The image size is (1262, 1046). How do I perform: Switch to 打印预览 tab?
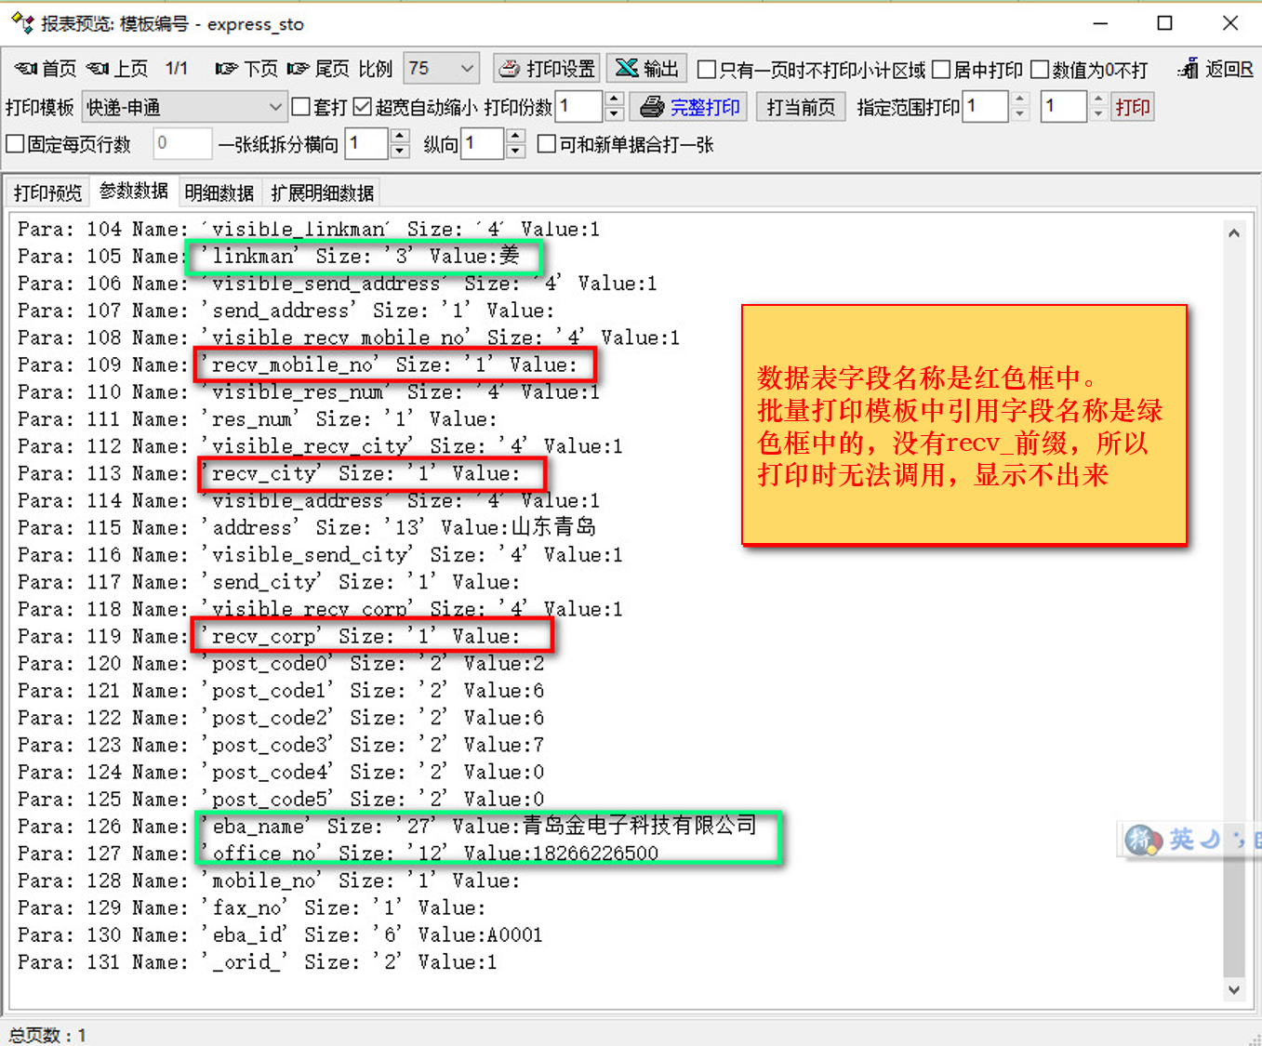[x=47, y=192]
